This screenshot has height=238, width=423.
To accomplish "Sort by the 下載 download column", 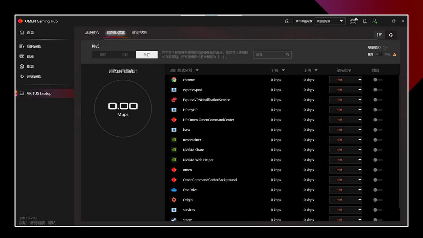I will [278, 71].
